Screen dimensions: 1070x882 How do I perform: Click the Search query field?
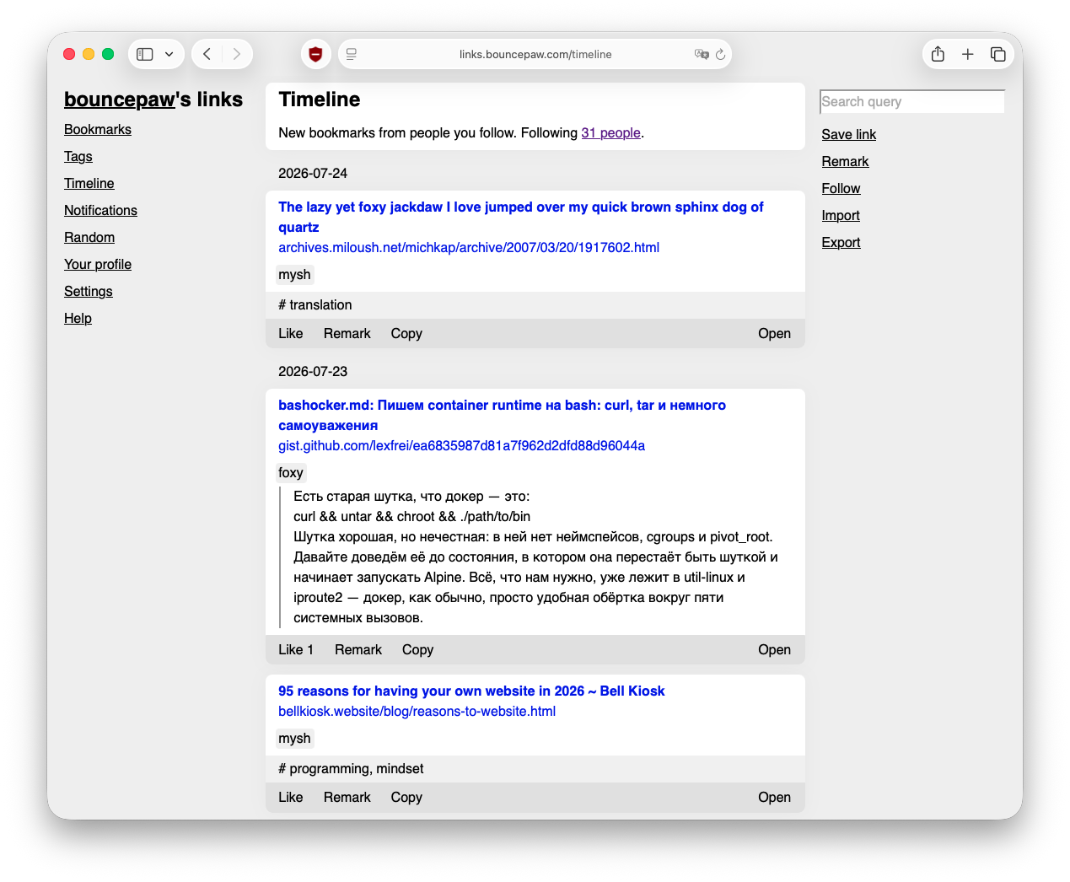(912, 101)
